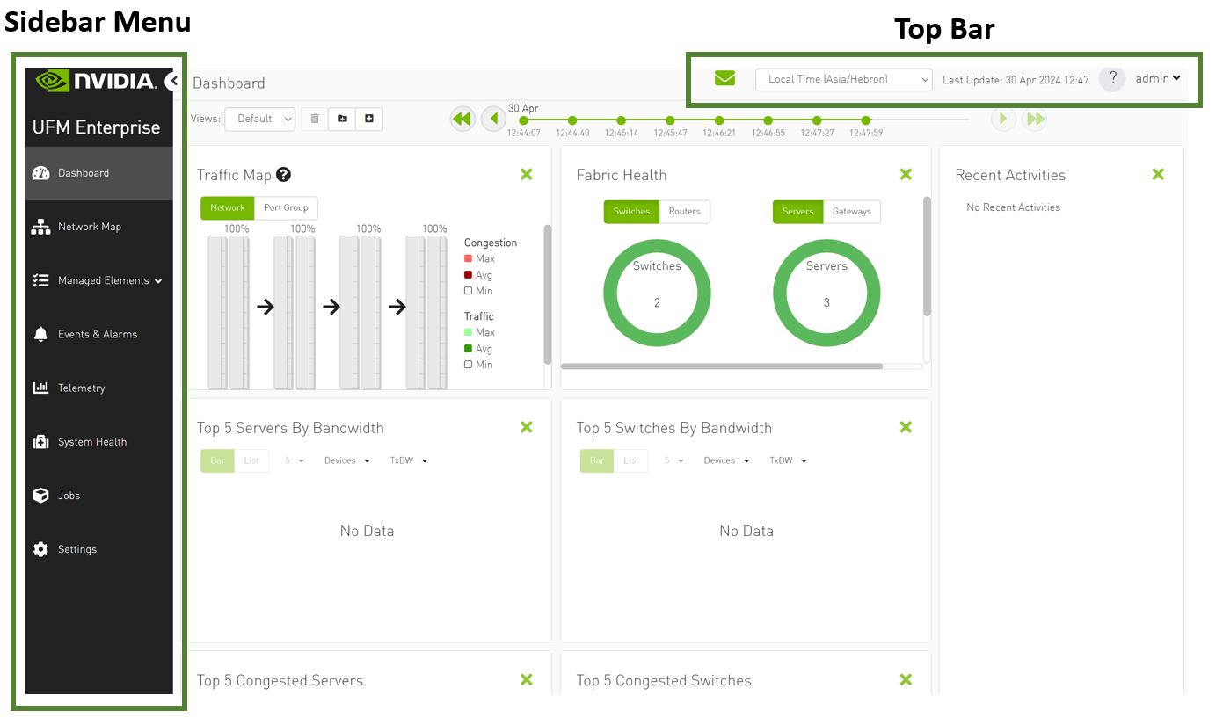Close the Recent Activities panel
This screenshot has width=1223, height=725.
[x=1158, y=175]
